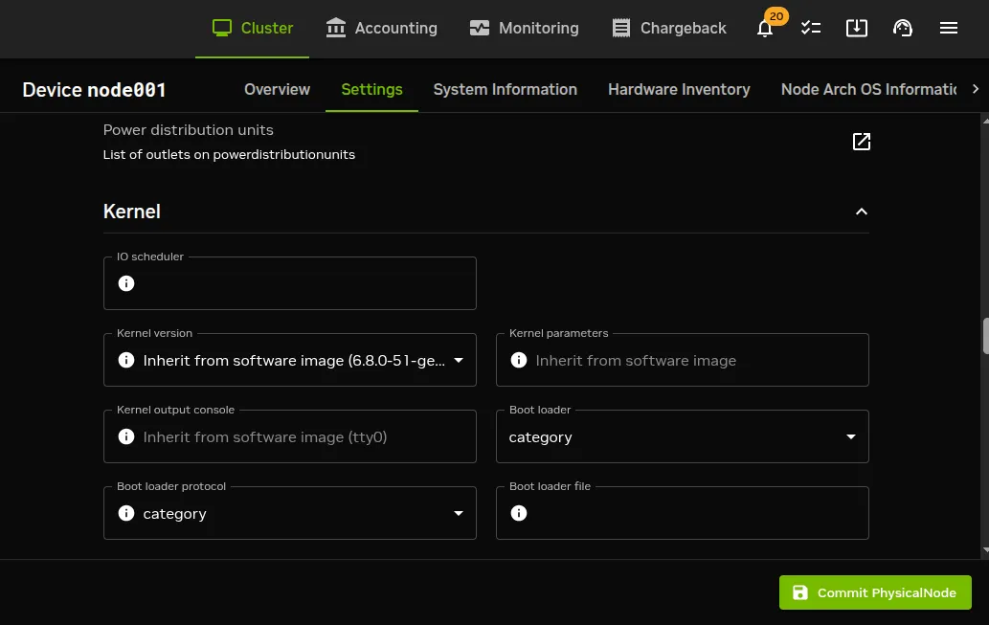Click the vertical scrollbar thumb
The width and height of the screenshot is (989, 625).
coord(985,337)
